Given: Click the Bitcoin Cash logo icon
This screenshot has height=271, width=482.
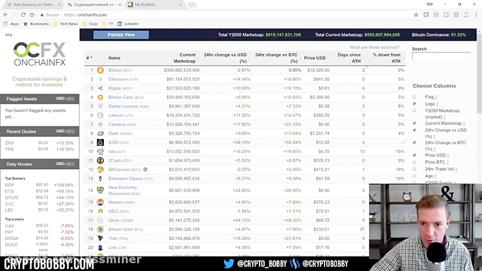Looking at the screenshot, I should 100,97.
